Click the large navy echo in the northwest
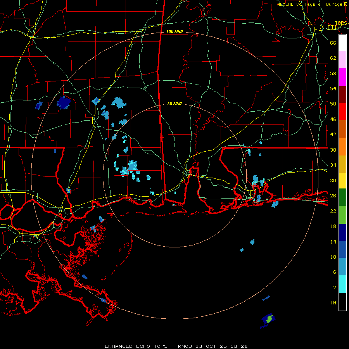349x349 pixels. click(x=64, y=103)
